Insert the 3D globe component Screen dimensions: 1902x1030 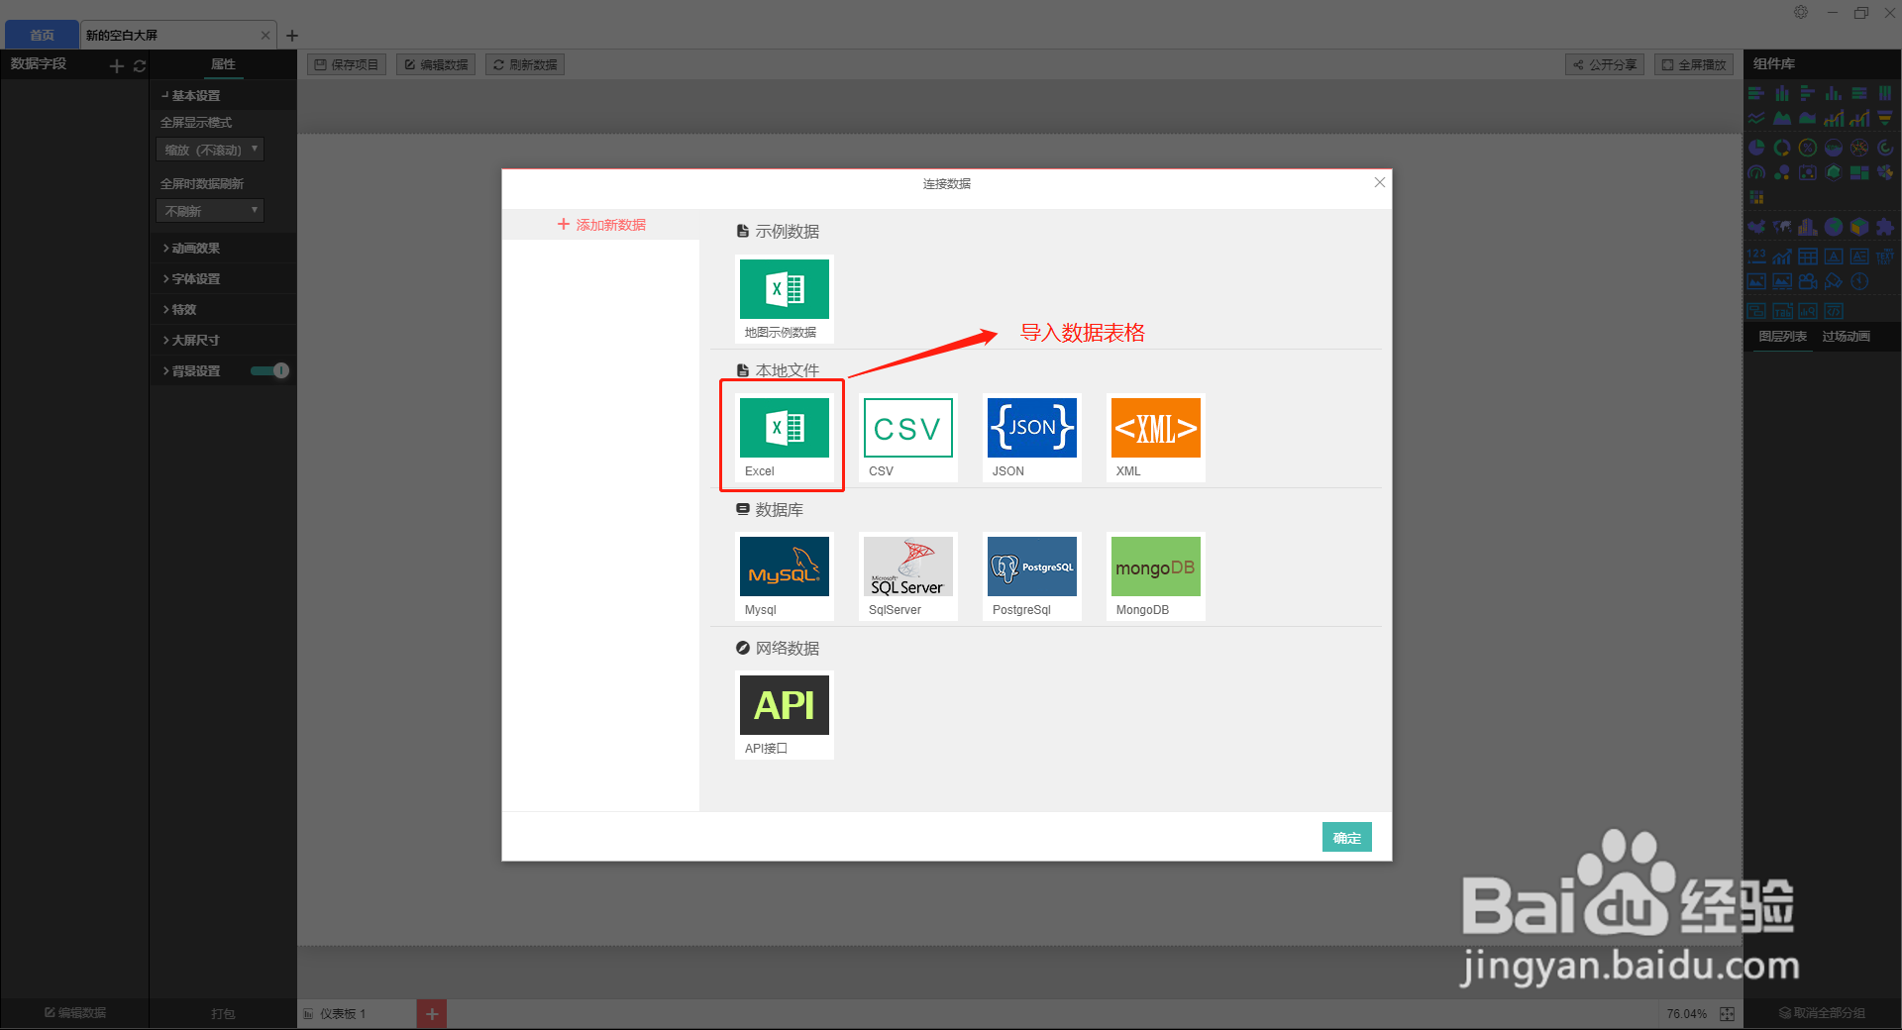click(1834, 227)
